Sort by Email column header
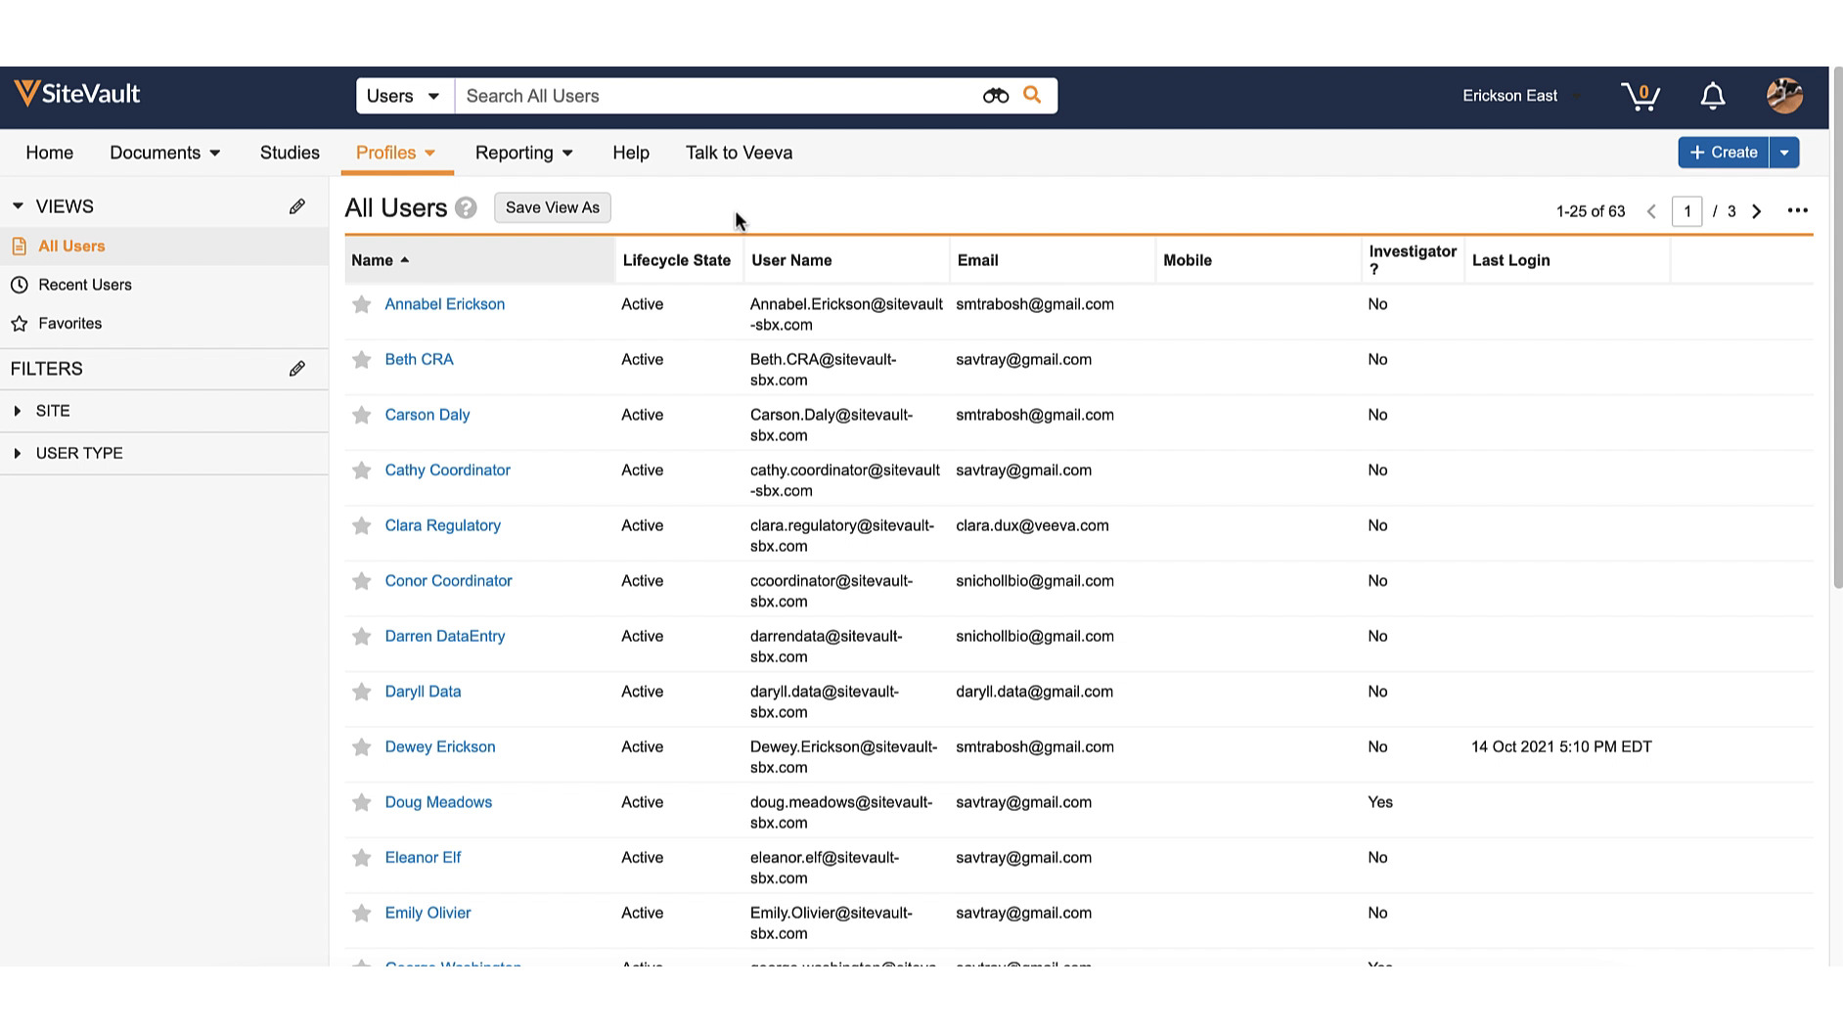Screen dimensions: 1843x1033 (1052, 260)
